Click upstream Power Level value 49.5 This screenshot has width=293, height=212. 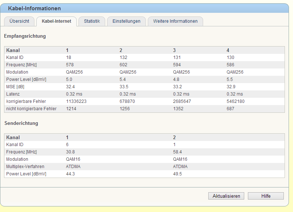tap(177, 174)
